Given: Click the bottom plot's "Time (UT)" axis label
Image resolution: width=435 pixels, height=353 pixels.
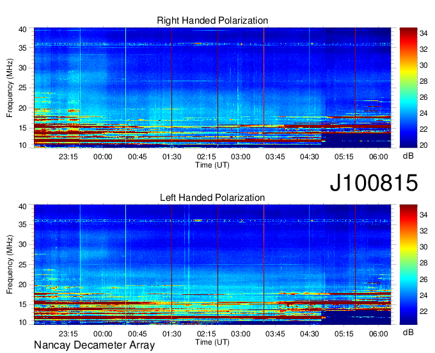Looking at the screenshot, I should click(212, 342).
